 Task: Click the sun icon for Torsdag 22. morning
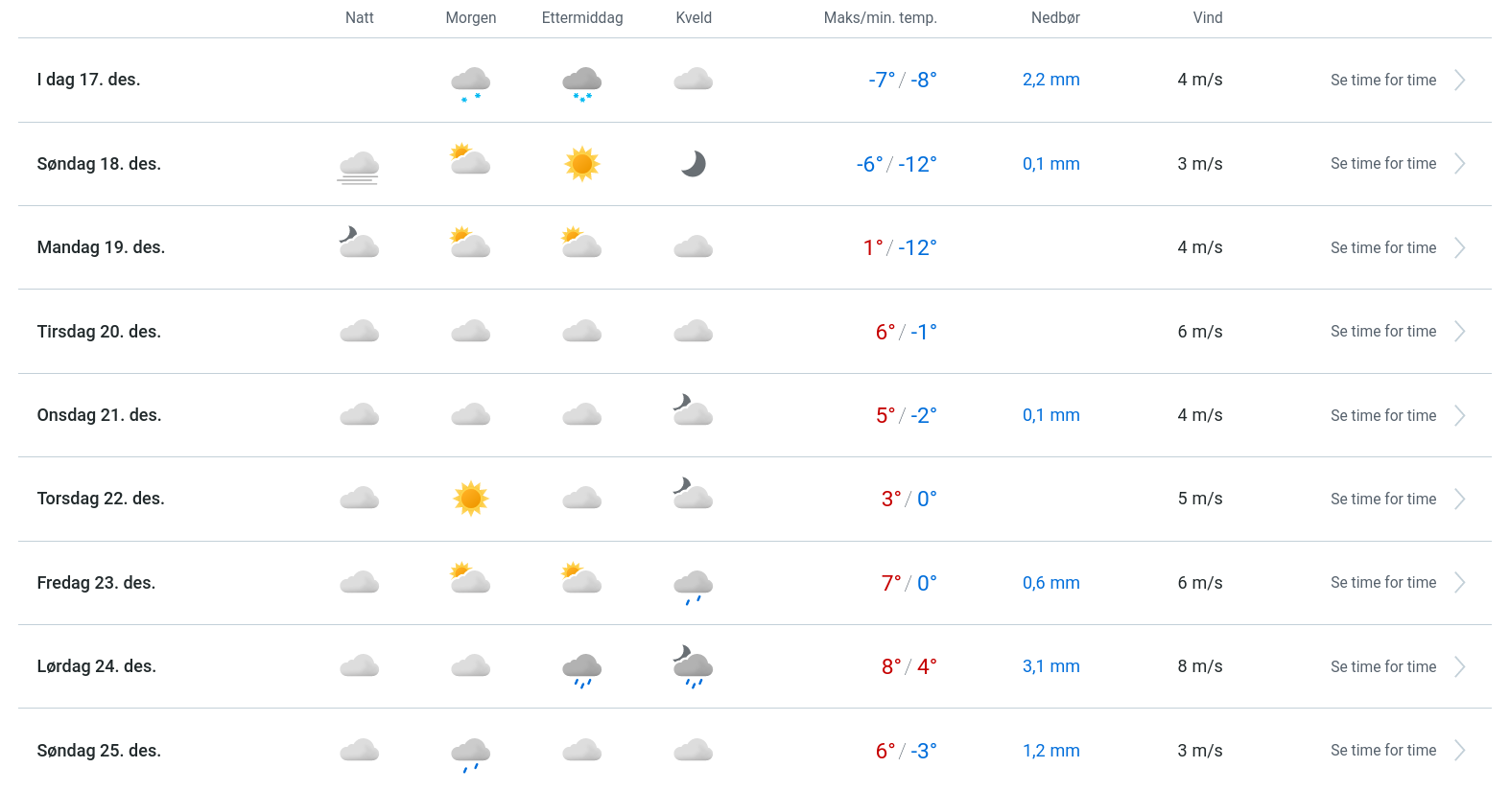(471, 499)
